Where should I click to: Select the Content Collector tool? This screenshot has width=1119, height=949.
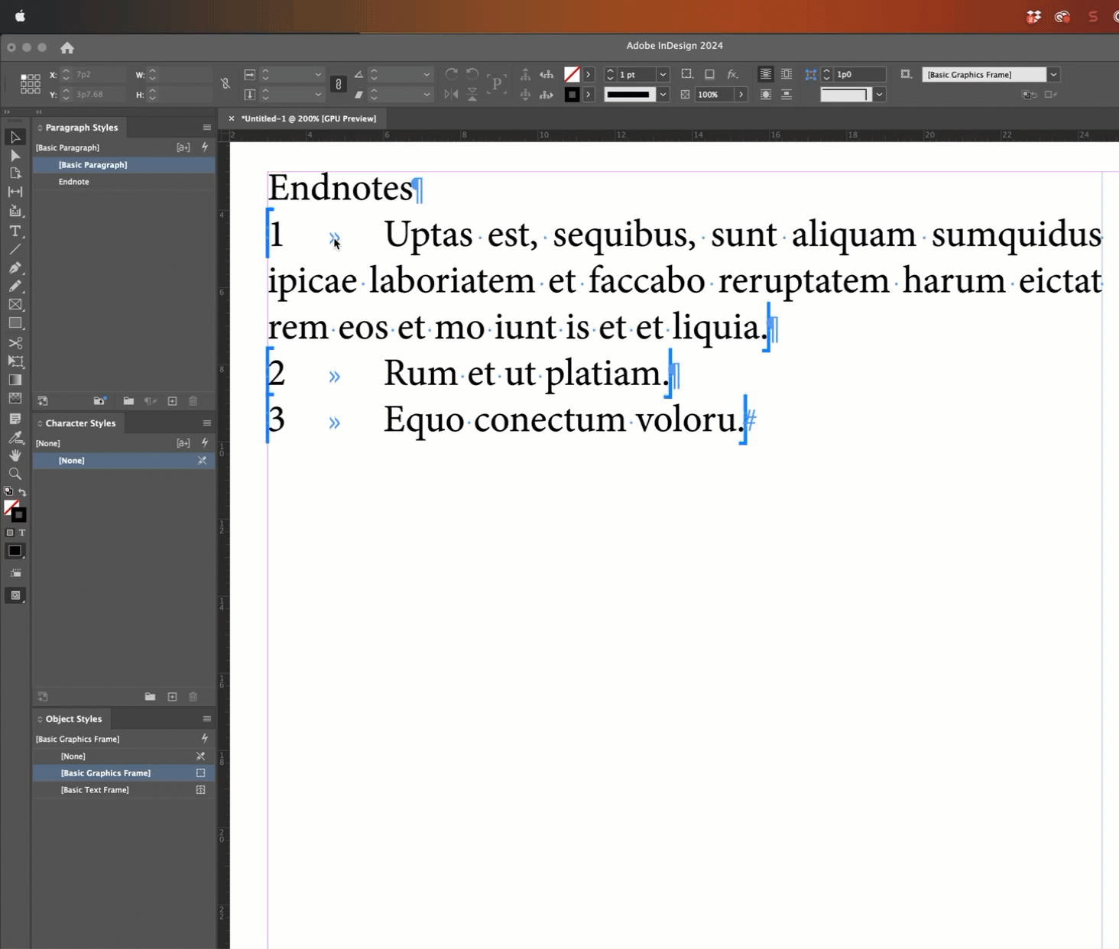click(15, 211)
